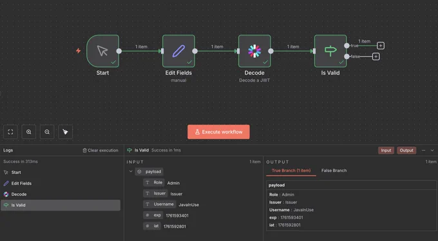Screen dimensions: 438x241
Task: Collapse the payload tree in Input
Action: (x=131, y=171)
